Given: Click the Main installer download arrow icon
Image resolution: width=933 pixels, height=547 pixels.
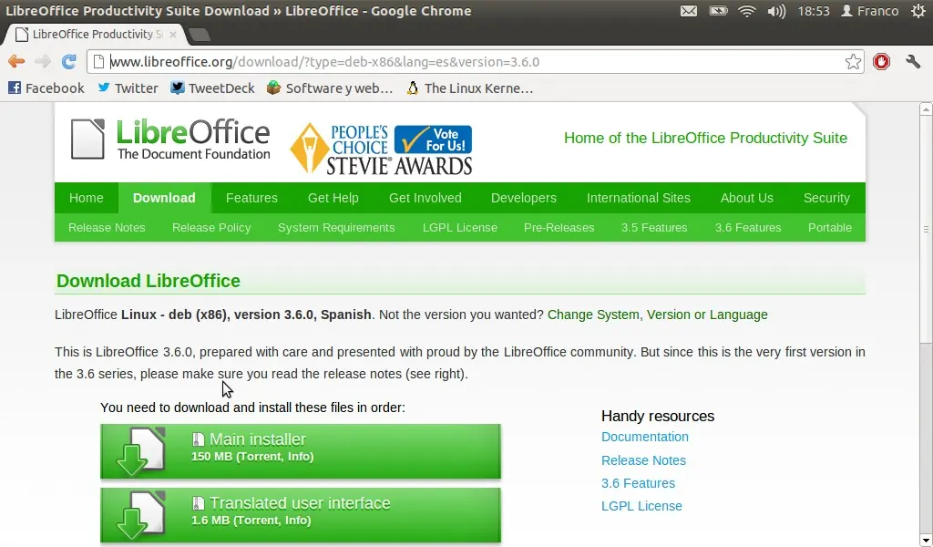Looking at the screenshot, I should click(140, 451).
